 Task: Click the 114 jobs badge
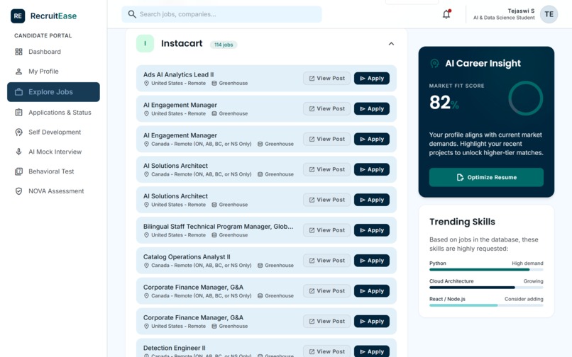[224, 45]
